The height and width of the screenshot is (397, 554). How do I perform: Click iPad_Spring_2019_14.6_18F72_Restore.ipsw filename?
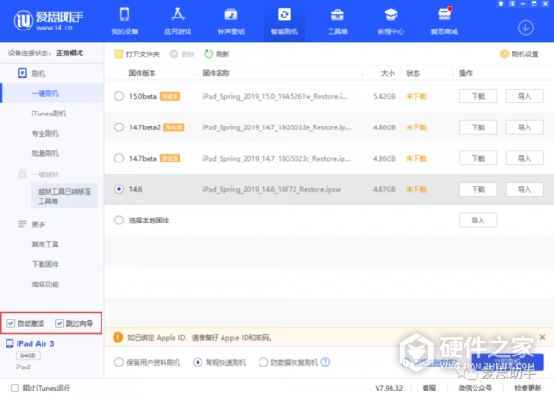click(271, 189)
